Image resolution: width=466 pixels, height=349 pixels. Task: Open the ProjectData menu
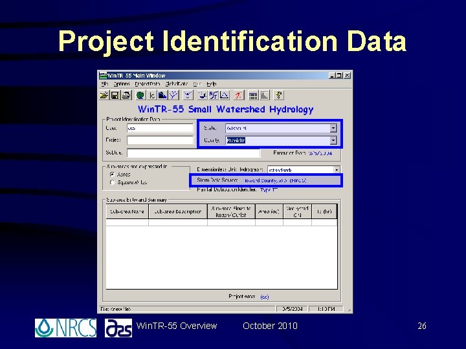[148, 84]
